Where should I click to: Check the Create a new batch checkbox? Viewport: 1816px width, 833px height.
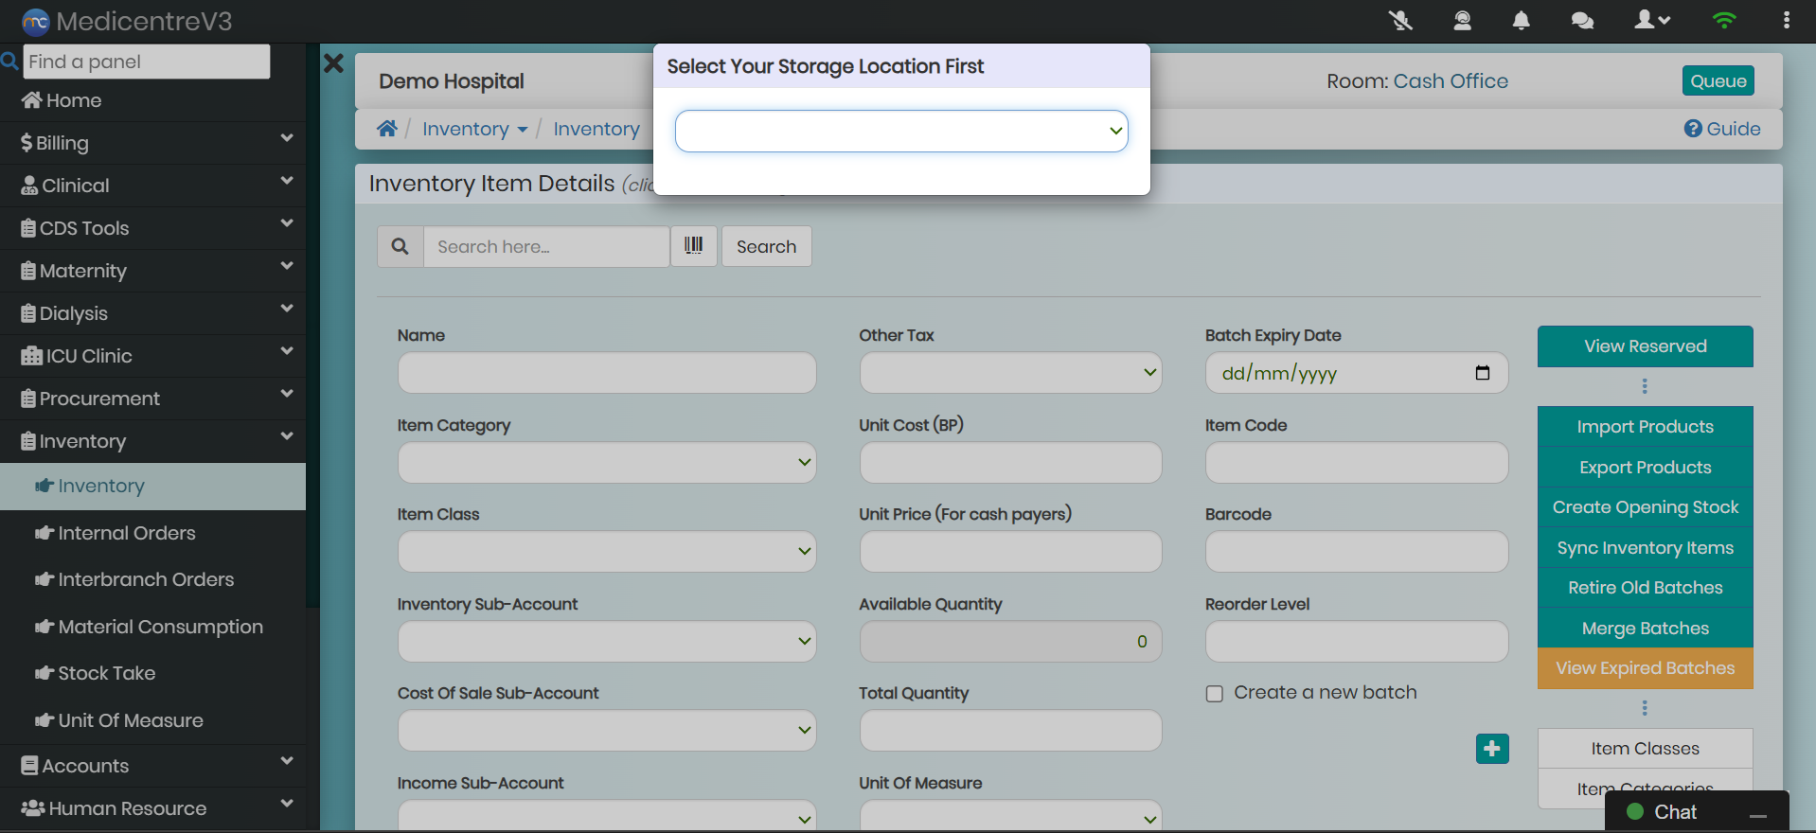(1214, 694)
